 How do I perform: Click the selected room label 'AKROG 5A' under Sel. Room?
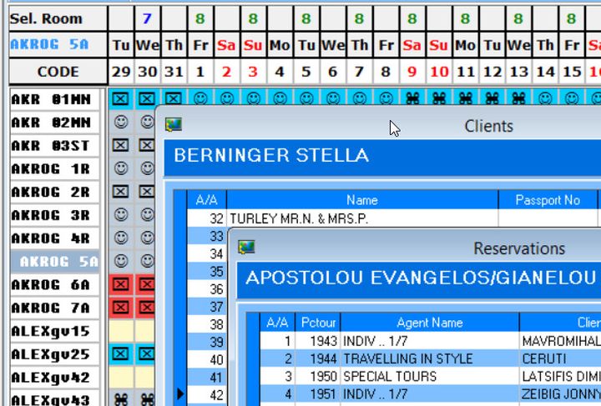tap(49, 44)
